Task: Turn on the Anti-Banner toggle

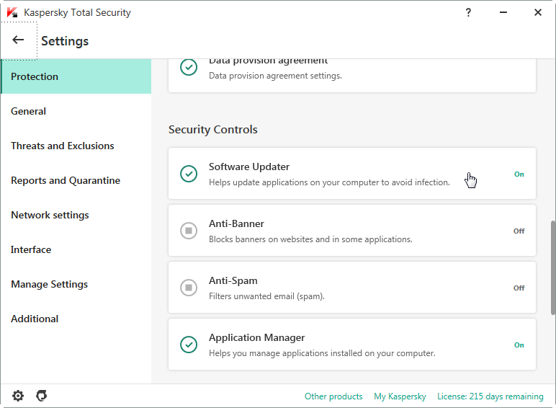Action: (519, 231)
